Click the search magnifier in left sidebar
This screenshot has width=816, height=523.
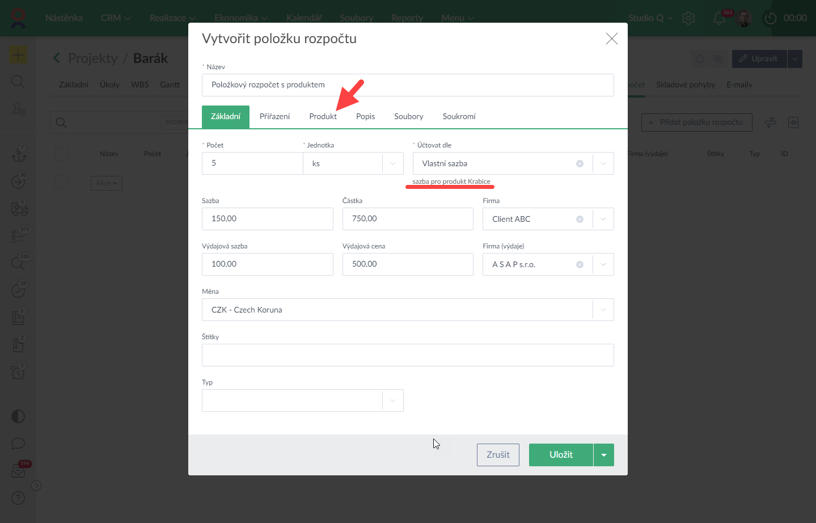click(18, 82)
